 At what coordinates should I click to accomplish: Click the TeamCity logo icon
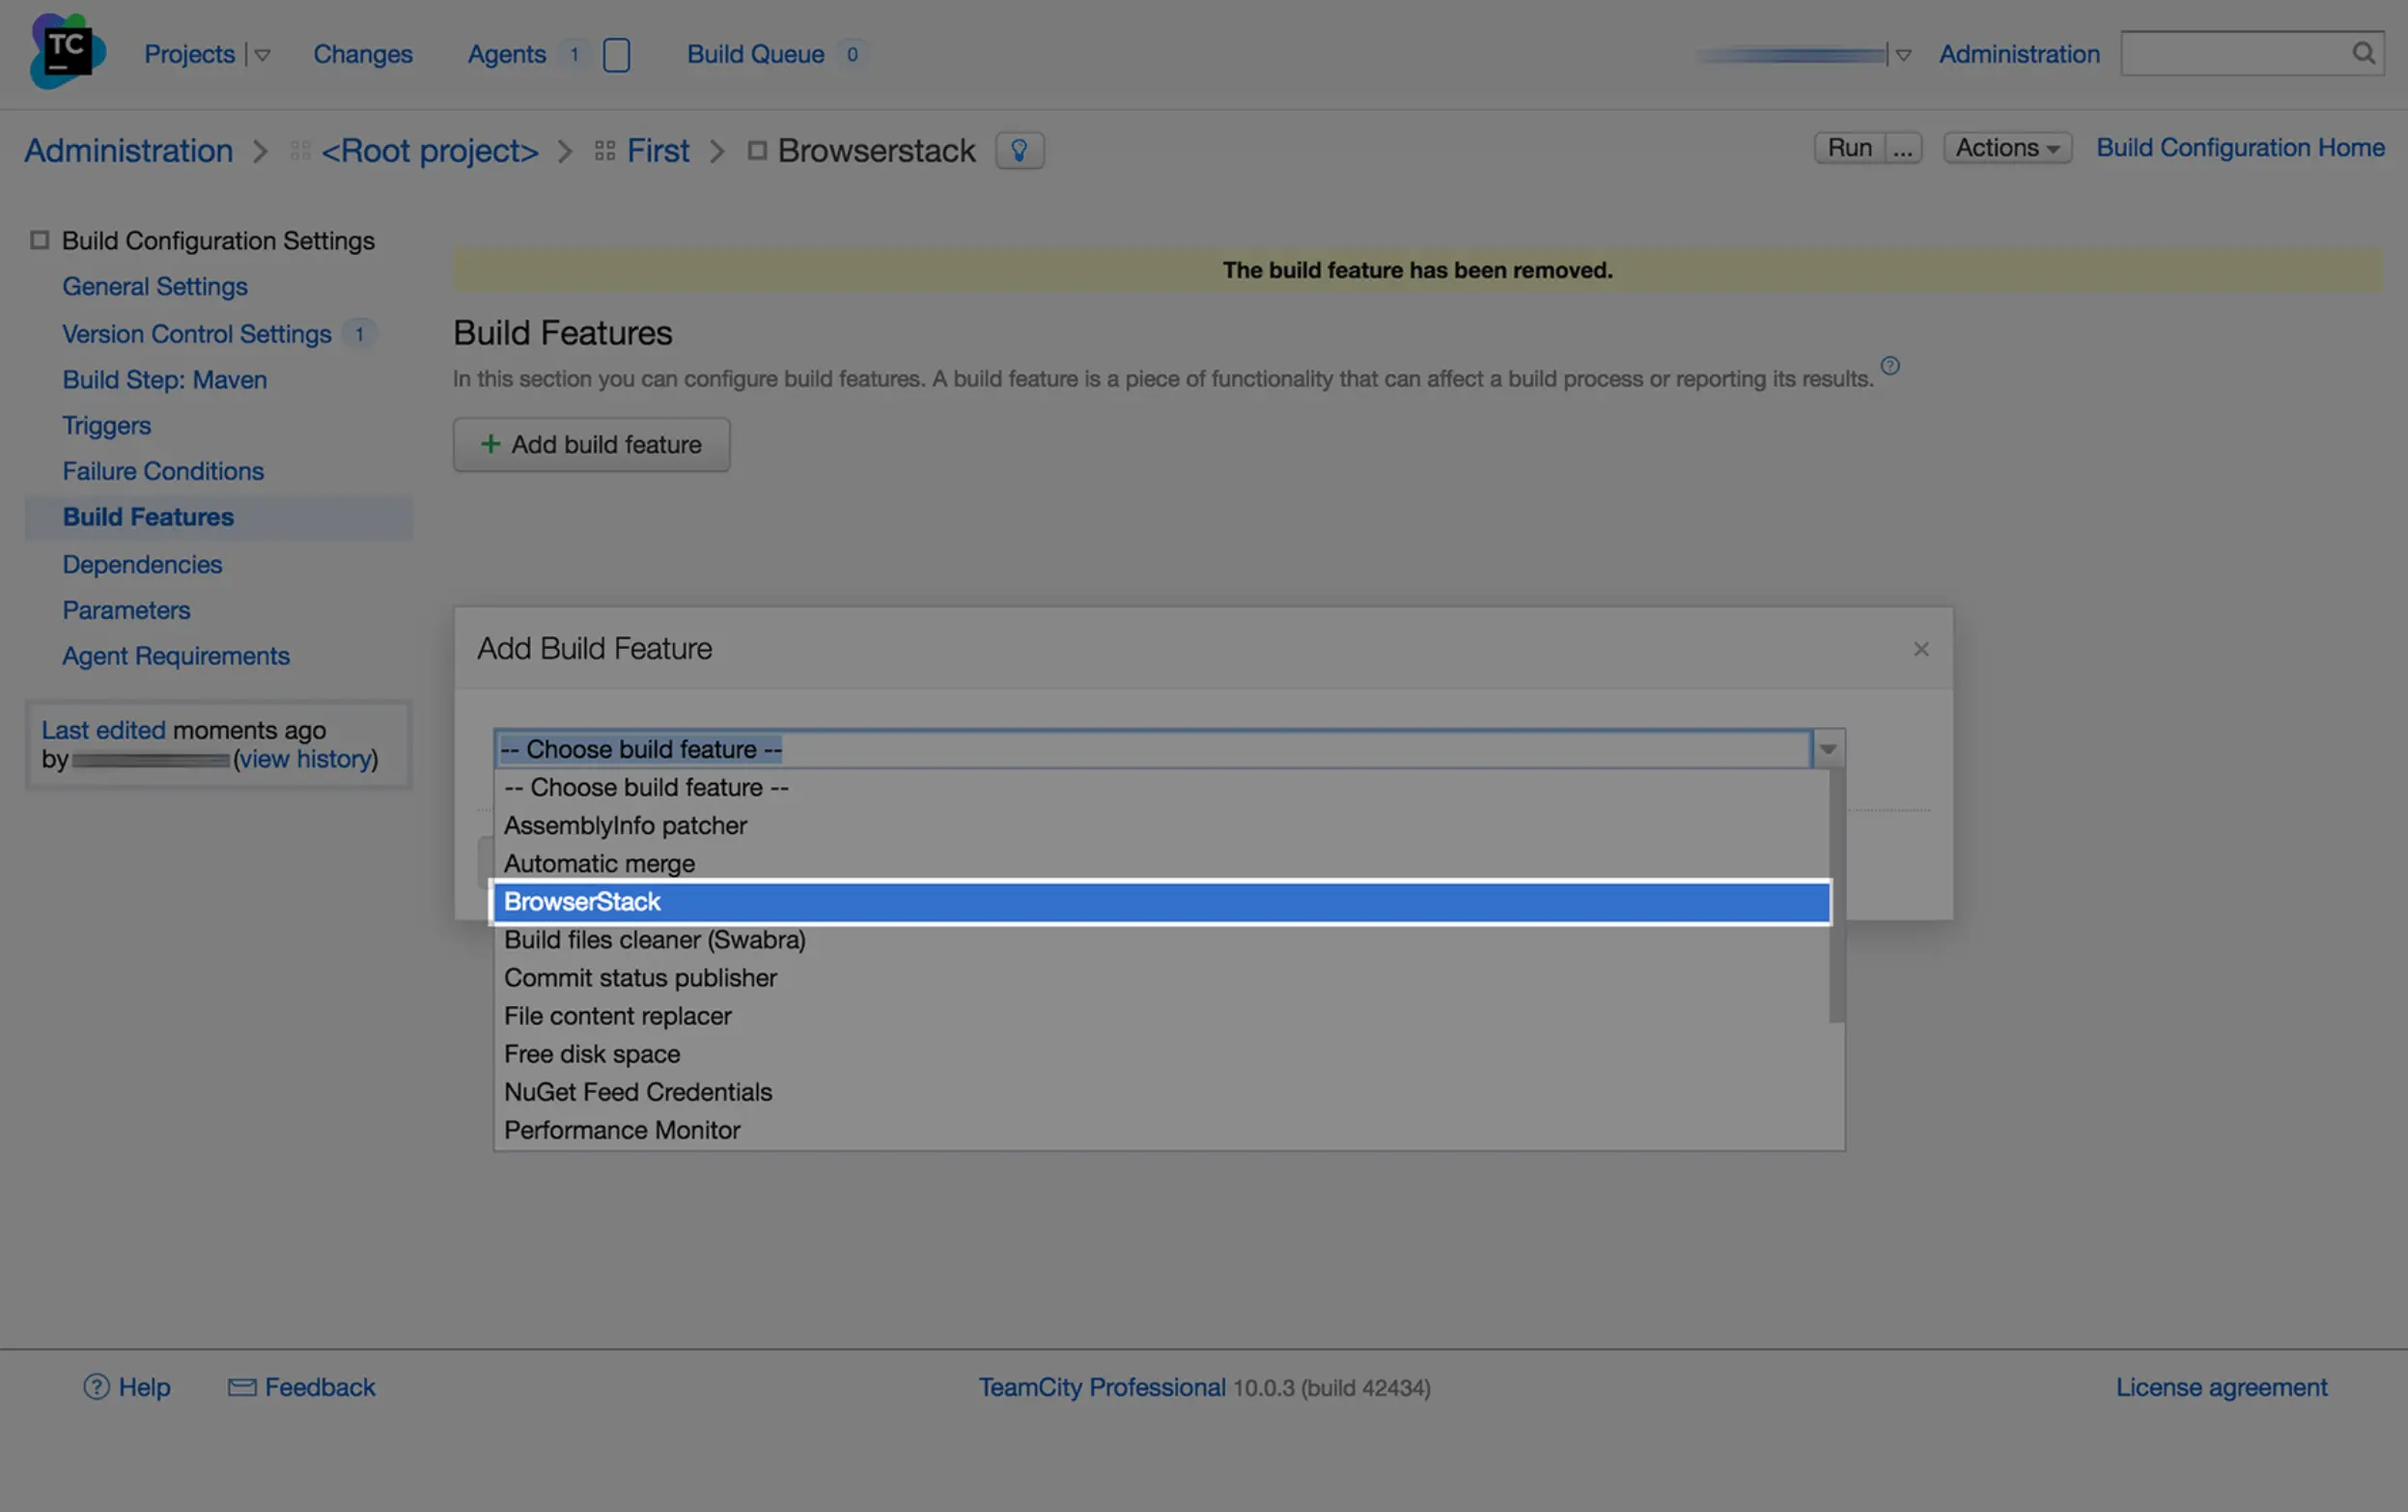(x=66, y=52)
